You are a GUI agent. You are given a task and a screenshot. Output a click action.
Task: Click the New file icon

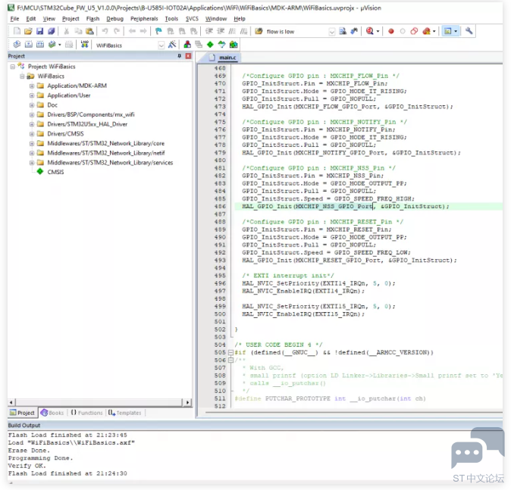[17, 31]
